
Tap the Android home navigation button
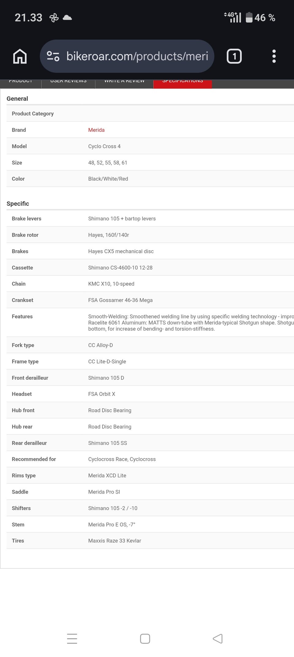(145, 638)
